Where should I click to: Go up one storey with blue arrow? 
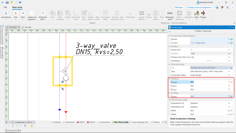tap(7, 122)
